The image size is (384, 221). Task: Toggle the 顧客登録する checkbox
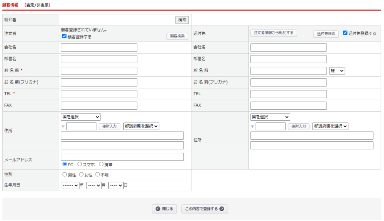point(64,36)
